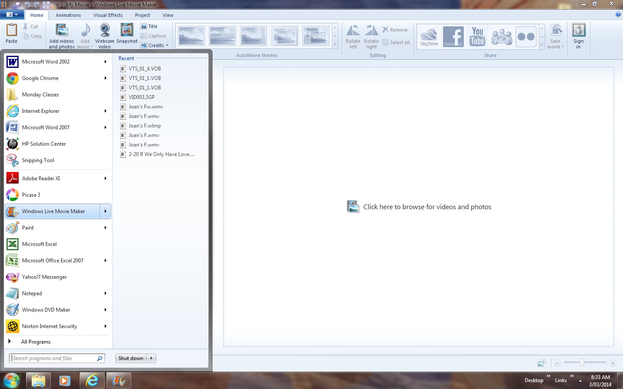623x389 pixels.
Task: Switch to the Animations tab
Action: click(x=68, y=15)
